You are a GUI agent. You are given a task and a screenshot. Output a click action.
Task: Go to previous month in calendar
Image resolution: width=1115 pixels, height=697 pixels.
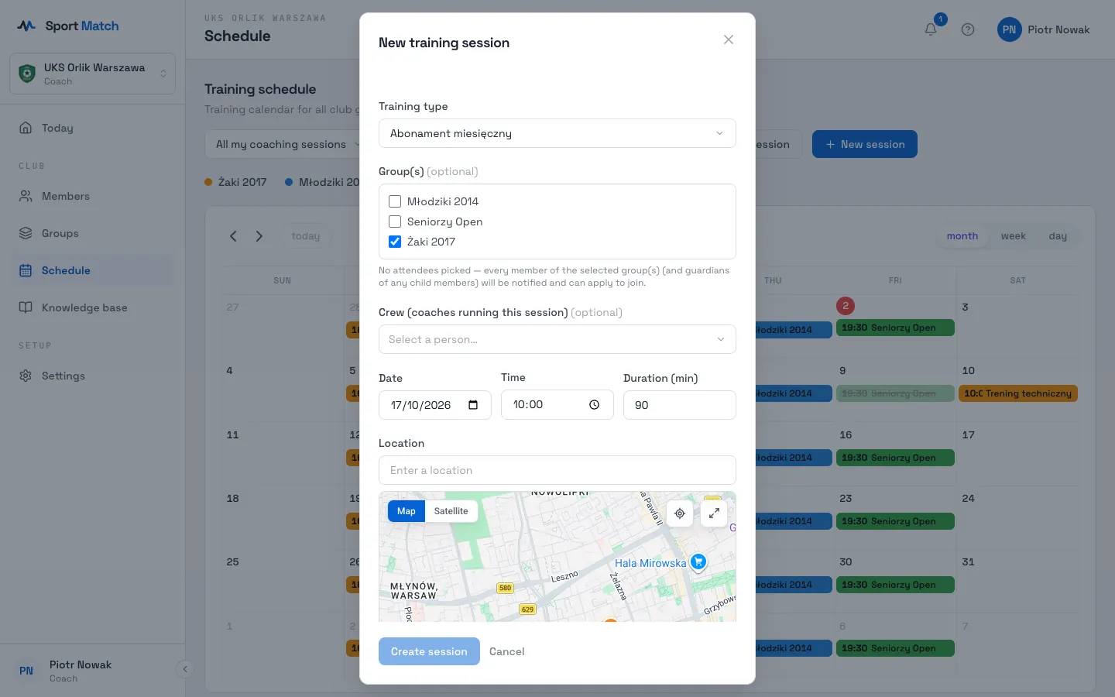click(x=233, y=236)
